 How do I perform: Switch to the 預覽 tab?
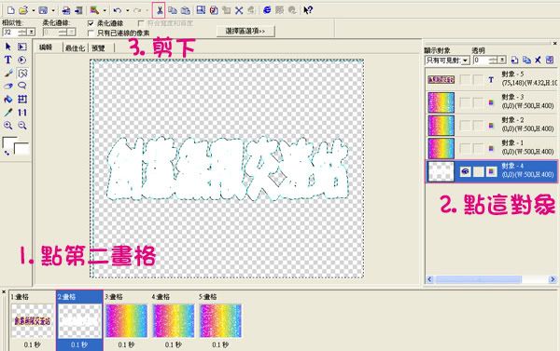pos(98,47)
